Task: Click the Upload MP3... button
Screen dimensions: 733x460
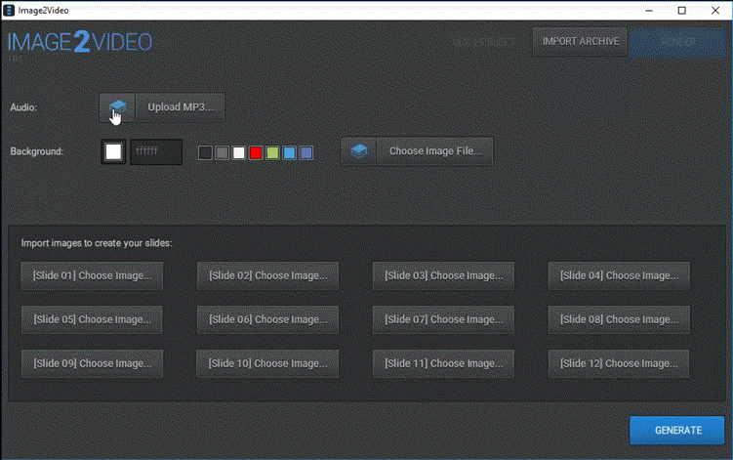Action: 181,107
